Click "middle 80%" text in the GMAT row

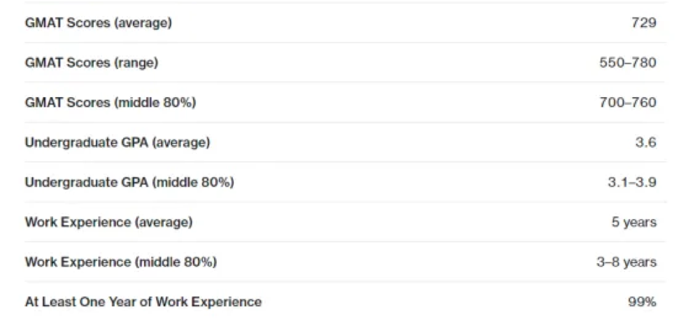[155, 103]
